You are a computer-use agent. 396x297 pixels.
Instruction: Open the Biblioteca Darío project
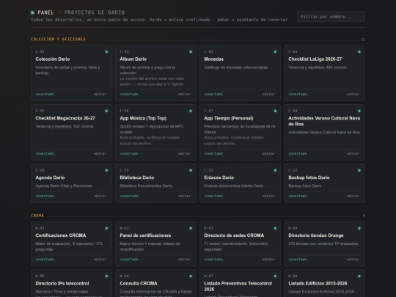click(x=137, y=177)
